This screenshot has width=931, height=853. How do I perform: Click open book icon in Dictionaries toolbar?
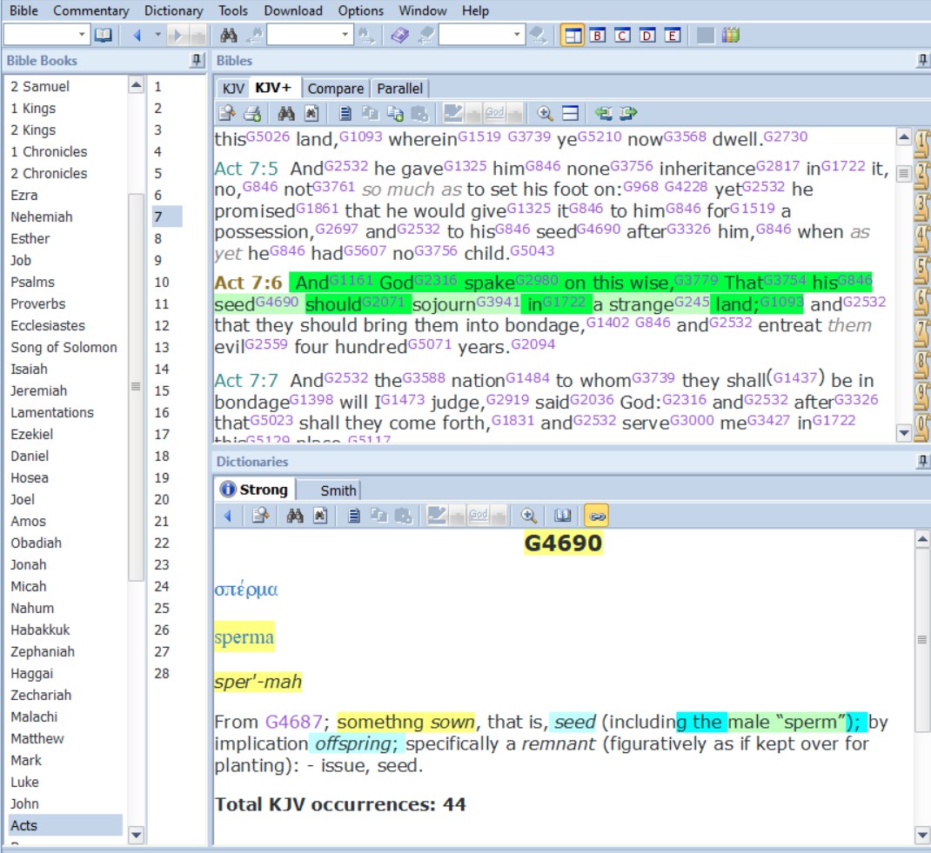tap(562, 516)
